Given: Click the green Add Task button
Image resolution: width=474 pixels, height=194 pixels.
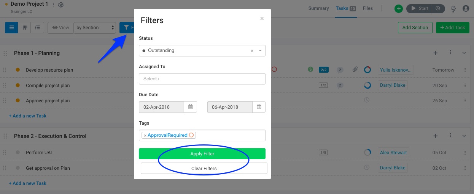Looking at the screenshot, I should 452,27.
